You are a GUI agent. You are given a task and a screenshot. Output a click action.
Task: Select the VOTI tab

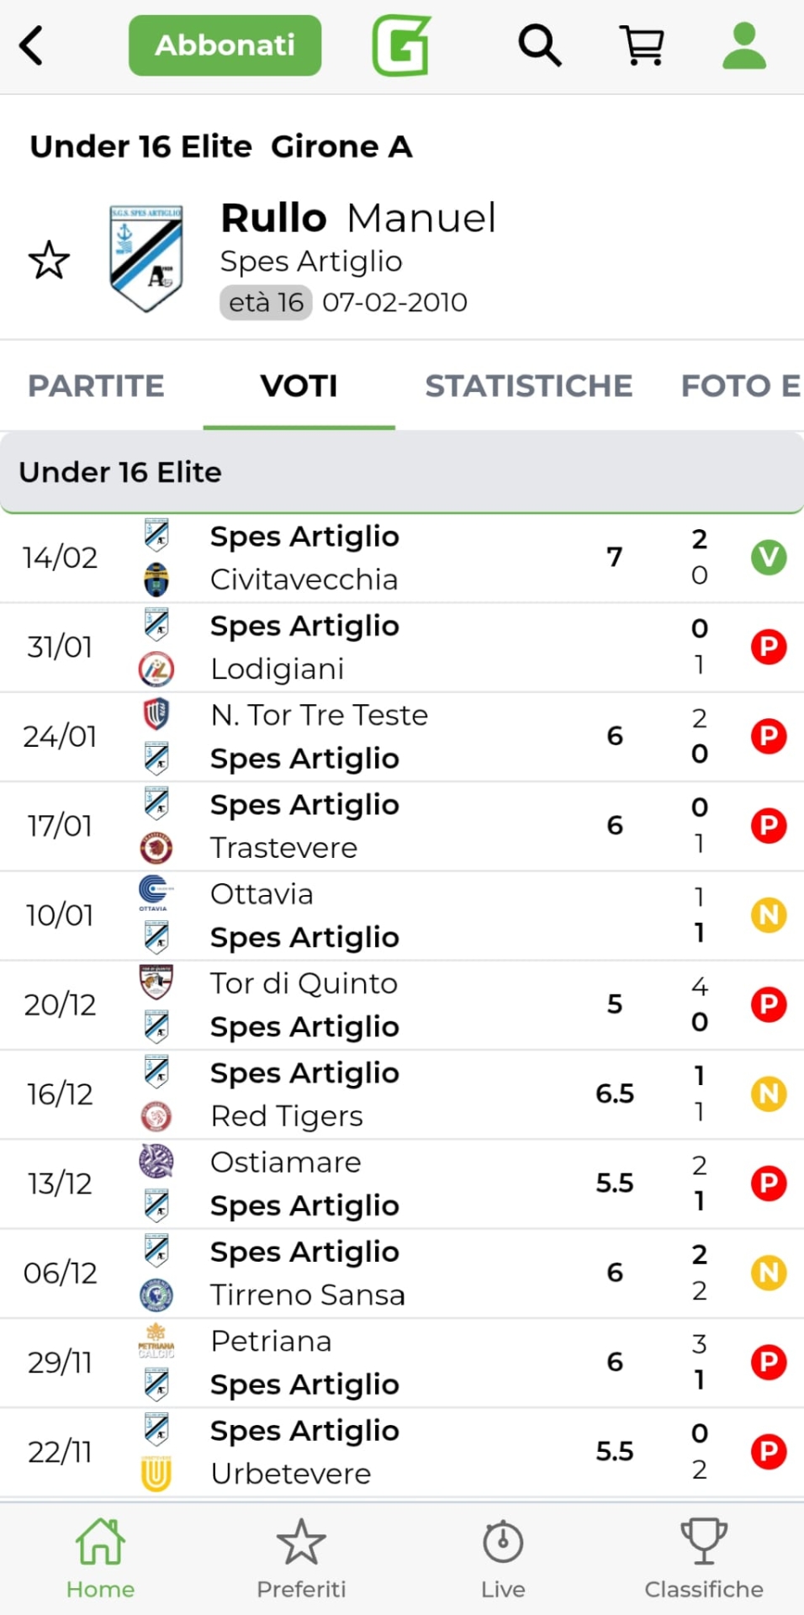coord(299,386)
